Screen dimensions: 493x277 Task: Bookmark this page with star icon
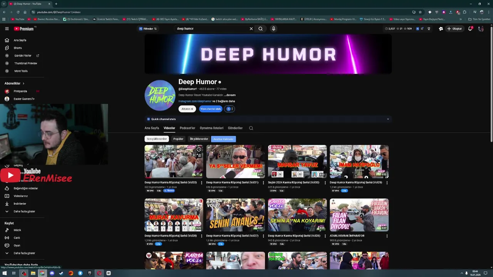[420, 12]
